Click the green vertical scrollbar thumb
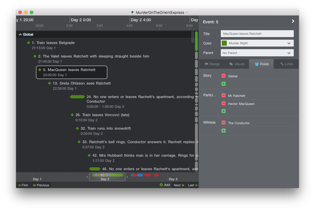This screenshot has height=211, width=315. click(x=196, y=41)
